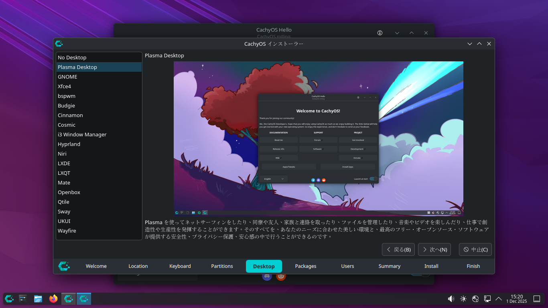Click the Packages step tab

pos(306,266)
